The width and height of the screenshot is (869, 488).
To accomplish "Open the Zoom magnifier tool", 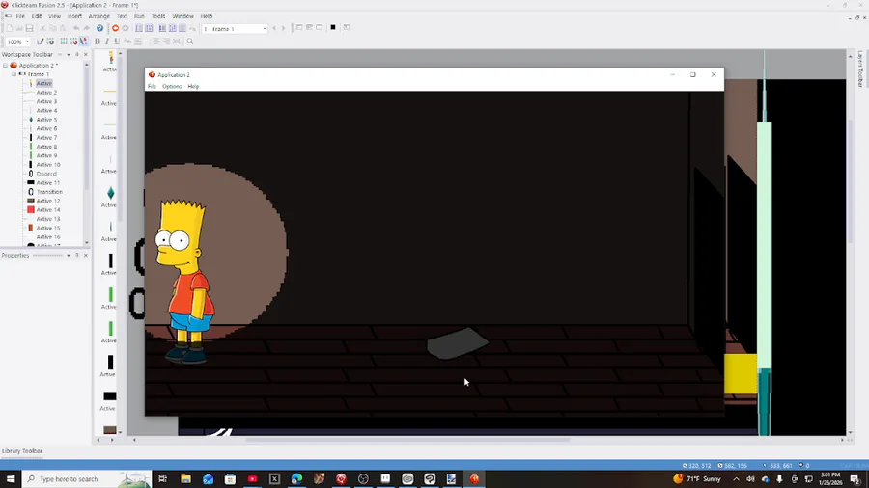I will point(190,41).
